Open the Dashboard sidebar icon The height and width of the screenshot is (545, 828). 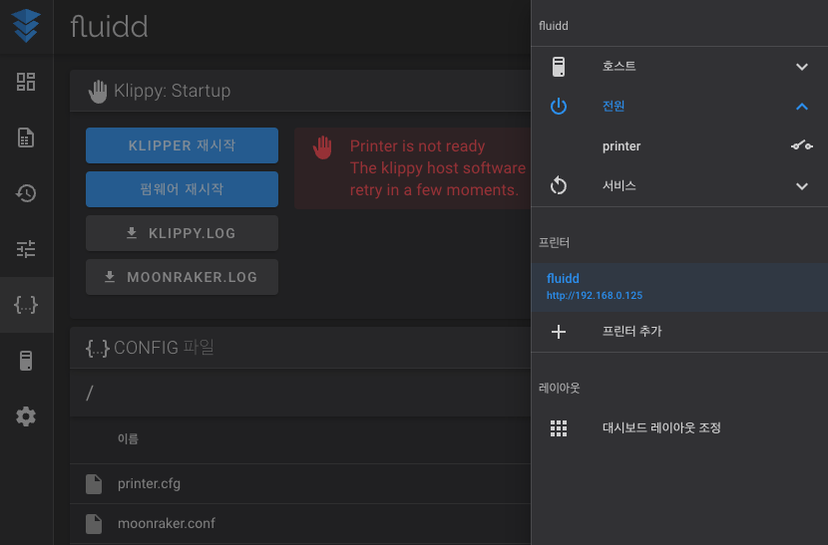[x=26, y=82]
